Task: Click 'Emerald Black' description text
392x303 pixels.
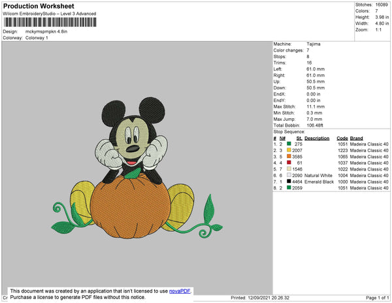Action: pos(319,182)
